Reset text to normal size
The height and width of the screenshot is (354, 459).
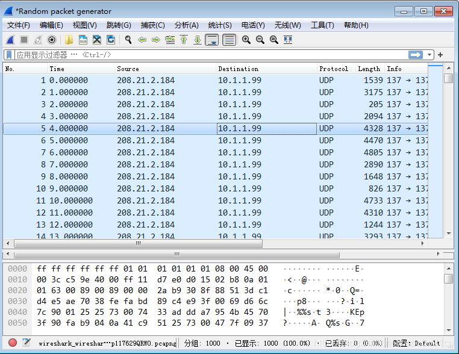pos(274,40)
